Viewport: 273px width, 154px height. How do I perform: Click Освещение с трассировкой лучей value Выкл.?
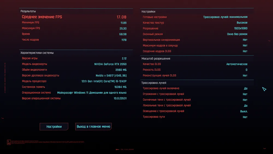(x=244, y=111)
